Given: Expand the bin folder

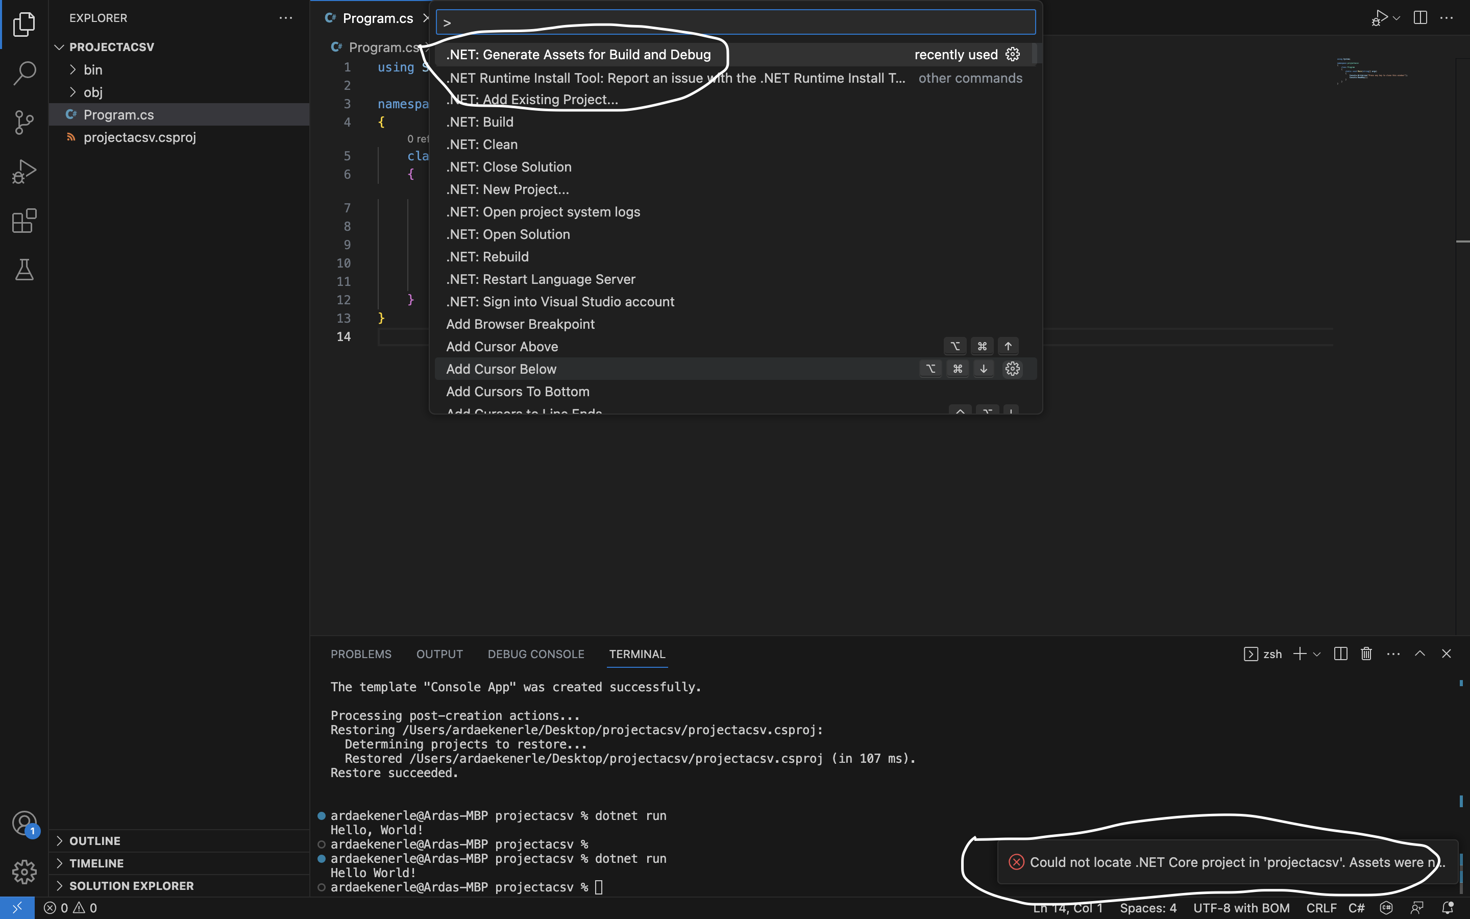Looking at the screenshot, I should (x=93, y=69).
